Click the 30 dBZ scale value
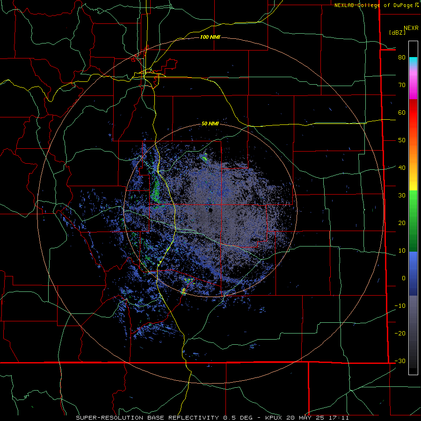Image resolution: width=421 pixels, height=421 pixels. tap(402, 196)
